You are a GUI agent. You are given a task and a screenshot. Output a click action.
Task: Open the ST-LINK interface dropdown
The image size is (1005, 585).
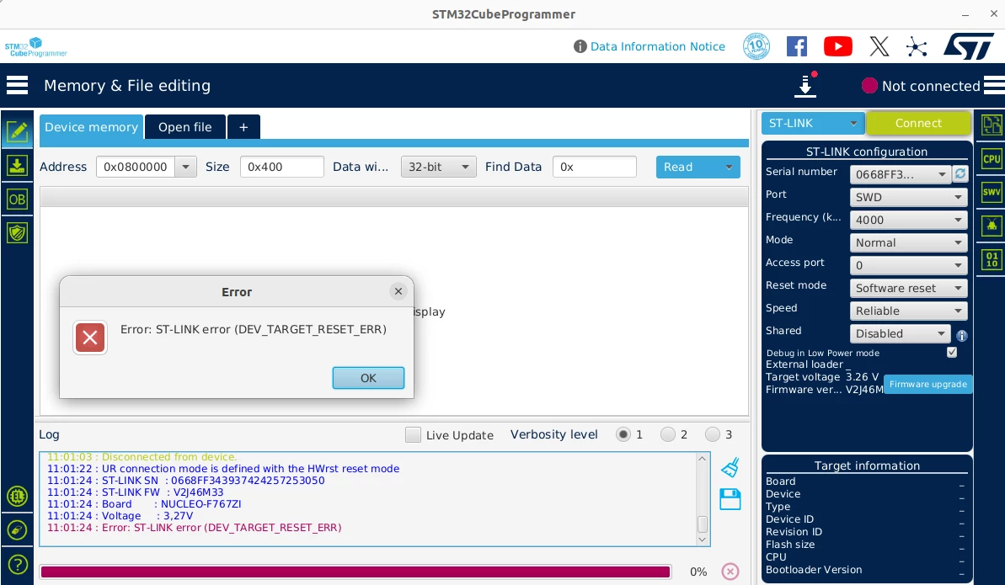pos(813,123)
